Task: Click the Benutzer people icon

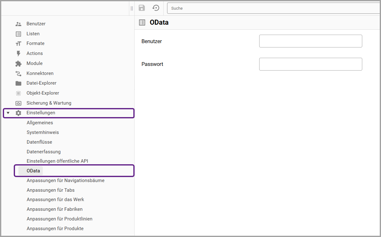Action: click(18, 24)
